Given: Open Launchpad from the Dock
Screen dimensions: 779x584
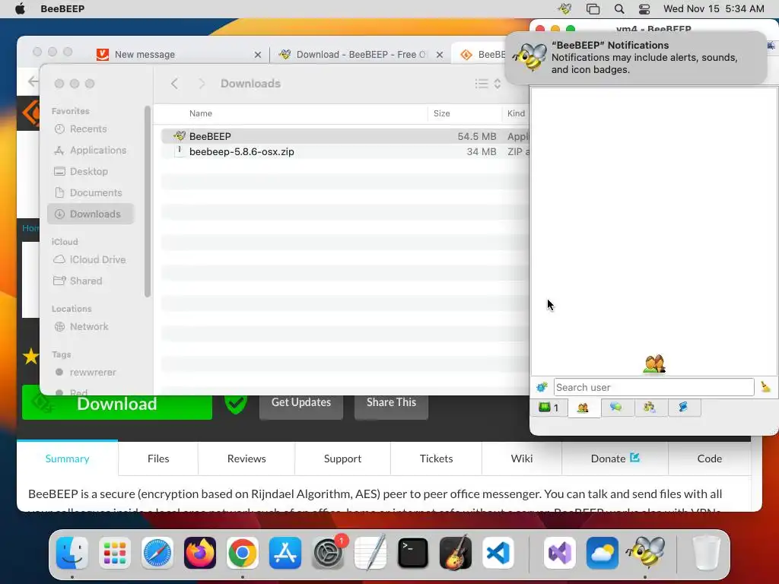Looking at the screenshot, I should click(115, 553).
